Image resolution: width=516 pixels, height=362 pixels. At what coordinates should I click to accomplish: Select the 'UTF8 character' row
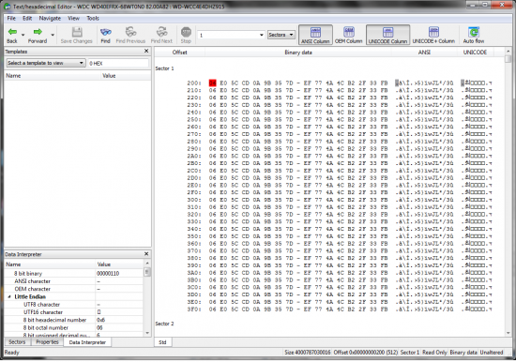(x=74, y=305)
